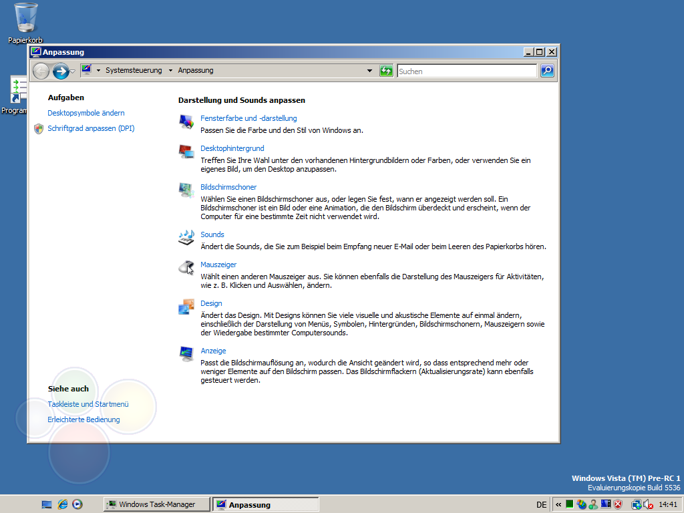Open Taskleiste und Startmenü link

88,404
